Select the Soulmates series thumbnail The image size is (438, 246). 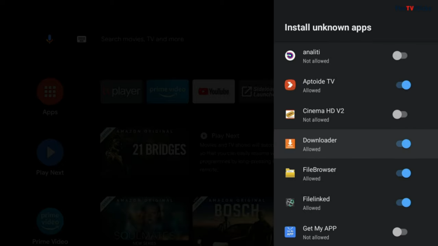click(x=144, y=220)
